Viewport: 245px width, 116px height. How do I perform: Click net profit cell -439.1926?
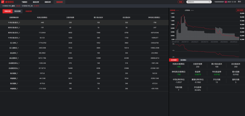(155, 89)
